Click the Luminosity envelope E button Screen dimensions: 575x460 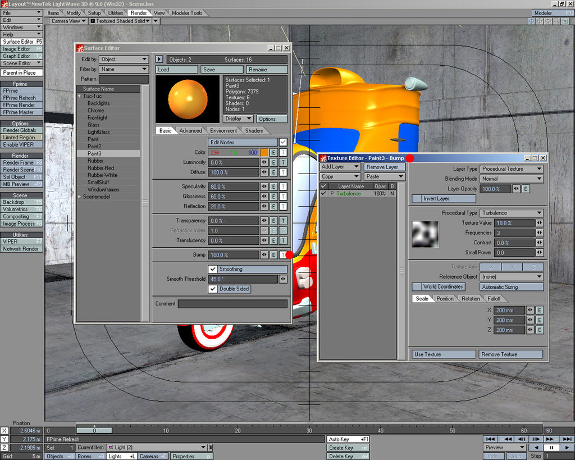click(x=273, y=162)
